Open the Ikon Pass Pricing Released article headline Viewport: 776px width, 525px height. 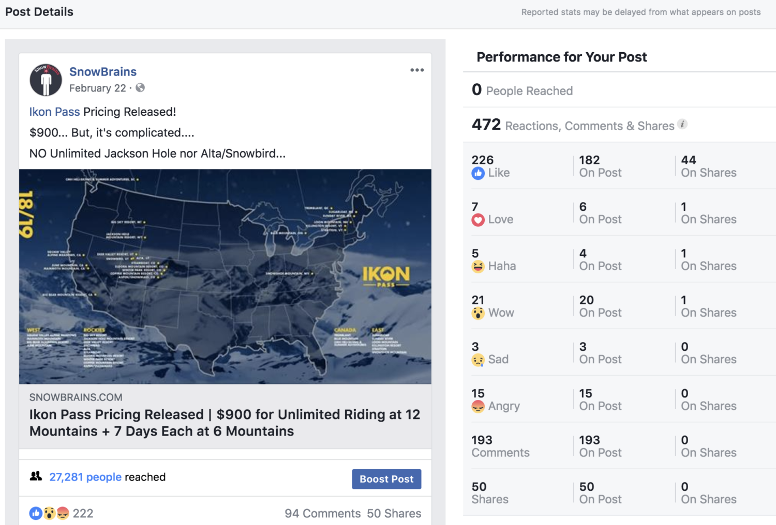(x=225, y=423)
